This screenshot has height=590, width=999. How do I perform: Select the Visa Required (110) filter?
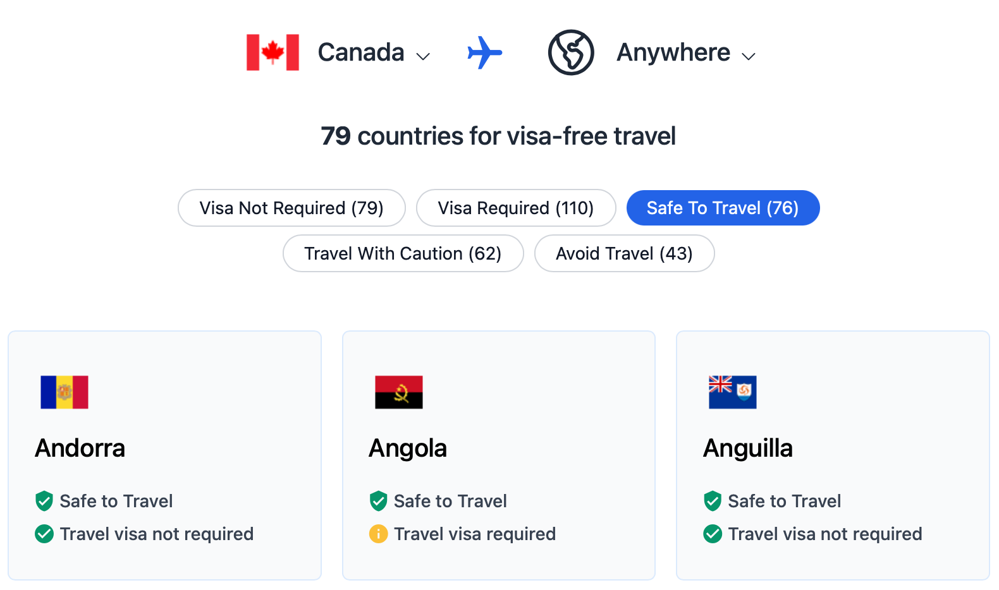(x=516, y=208)
